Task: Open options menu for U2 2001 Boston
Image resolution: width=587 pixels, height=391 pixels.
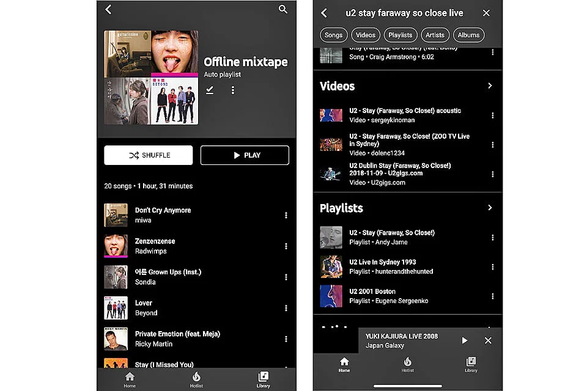Action: click(x=492, y=296)
